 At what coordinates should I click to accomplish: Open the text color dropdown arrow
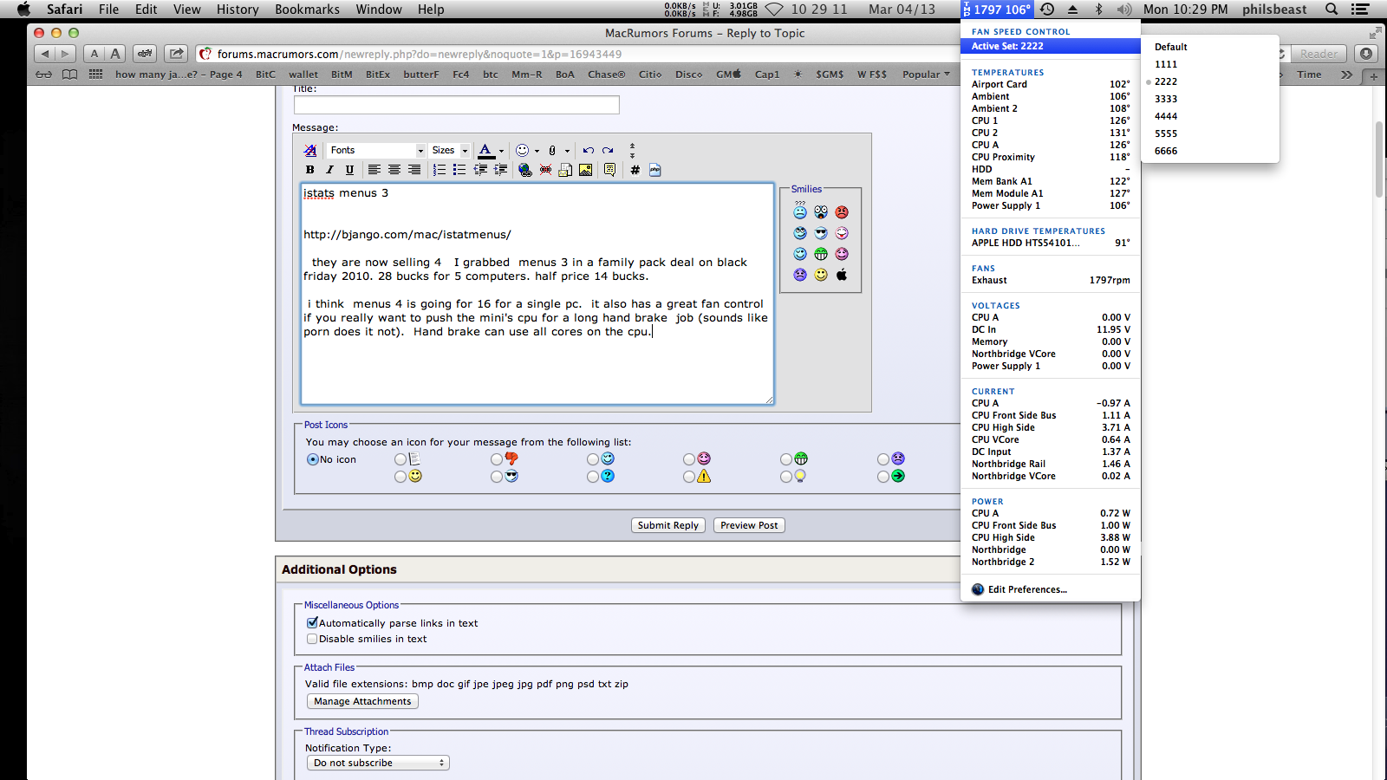click(x=501, y=151)
